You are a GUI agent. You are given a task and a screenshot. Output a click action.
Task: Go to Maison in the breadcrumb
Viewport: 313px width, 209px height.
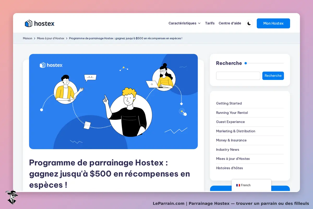pos(28,38)
